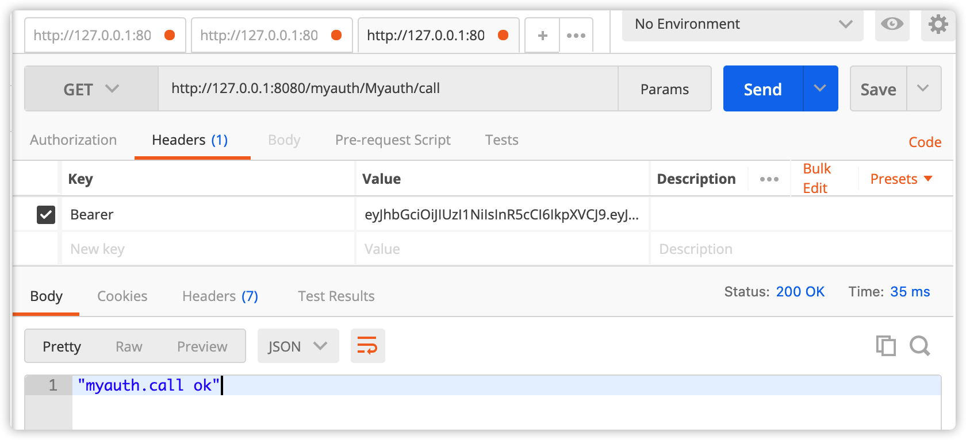Screen dimensions: 966x440
Task: Click the Code link
Action: pos(925,142)
